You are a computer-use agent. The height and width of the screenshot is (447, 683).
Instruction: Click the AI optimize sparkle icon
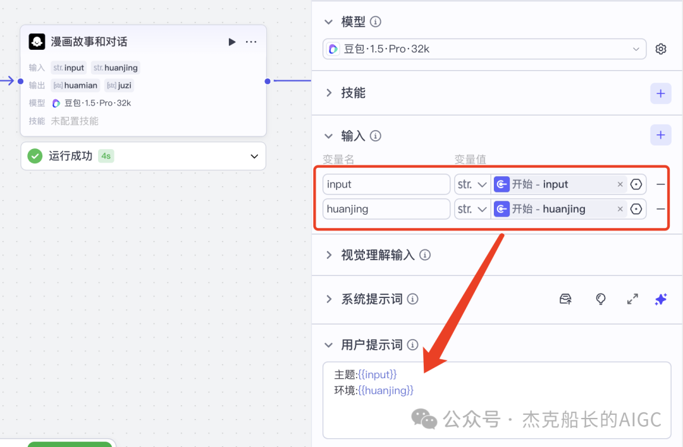coord(661,299)
